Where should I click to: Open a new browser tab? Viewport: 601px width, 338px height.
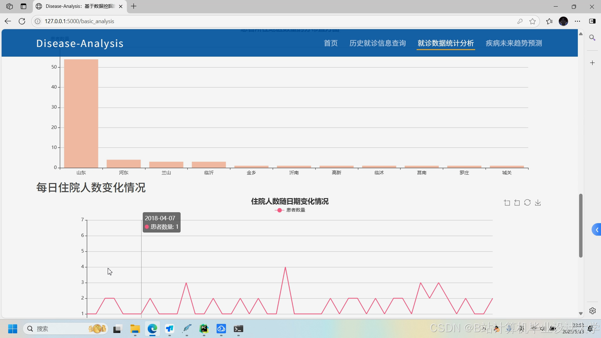134,6
